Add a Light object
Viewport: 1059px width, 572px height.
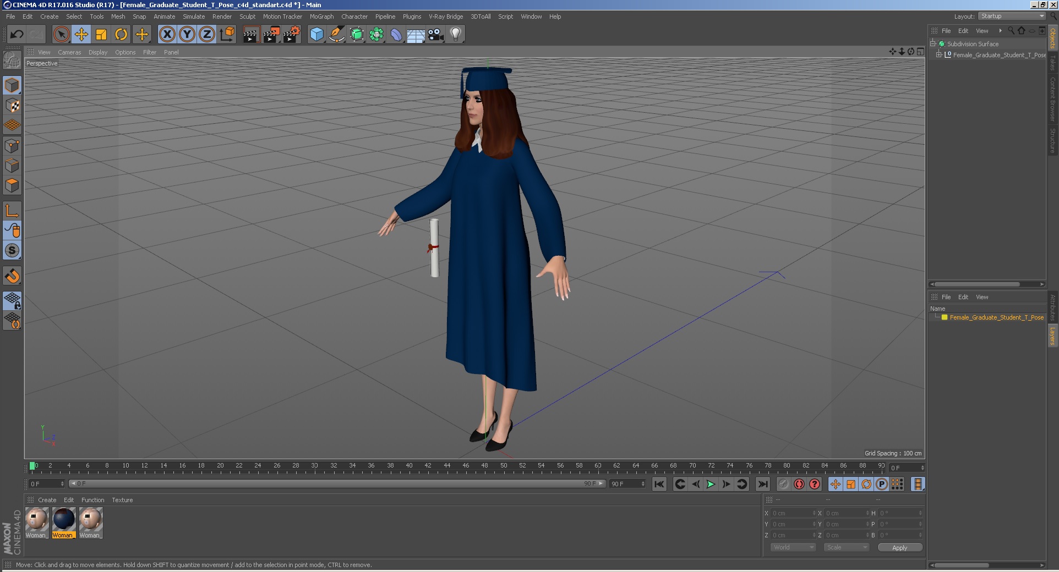point(456,35)
